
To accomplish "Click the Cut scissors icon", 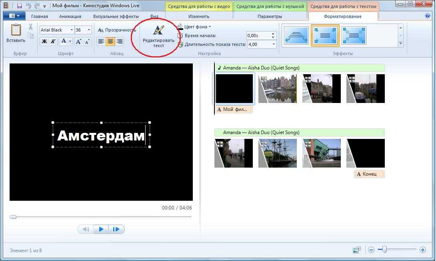I will tap(30, 27).
